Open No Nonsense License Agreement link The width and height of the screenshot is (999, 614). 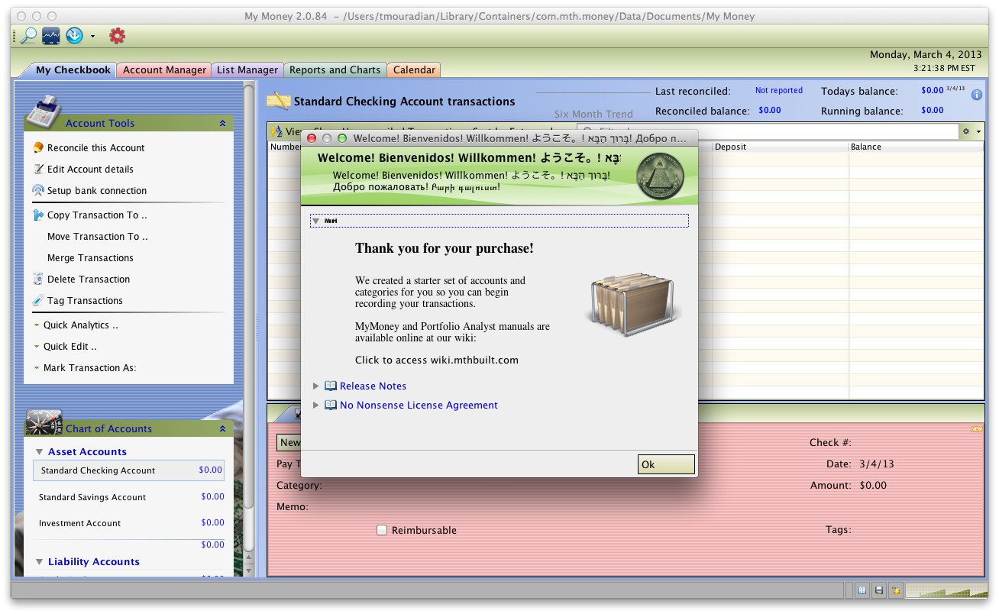tap(419, 405)
